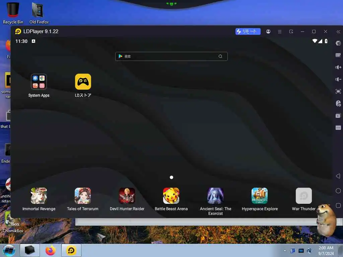Open the Old Firefox desktop shortcut

39,13
